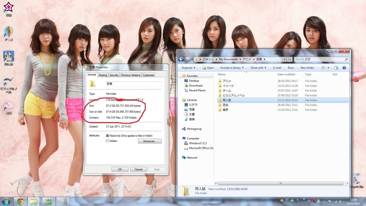Switch to the Sharing tab
The image size is (366, 206).
103,75
